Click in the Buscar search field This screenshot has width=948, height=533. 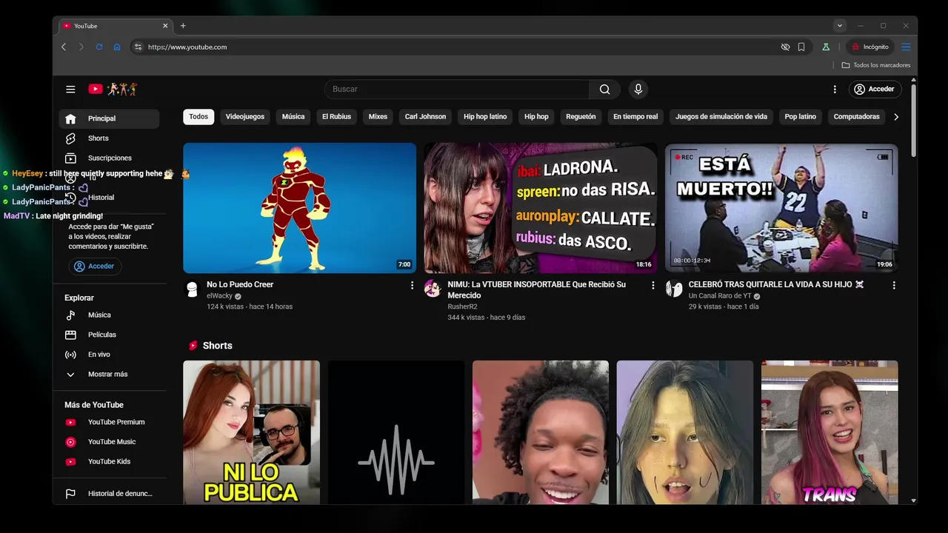[457, 89]
